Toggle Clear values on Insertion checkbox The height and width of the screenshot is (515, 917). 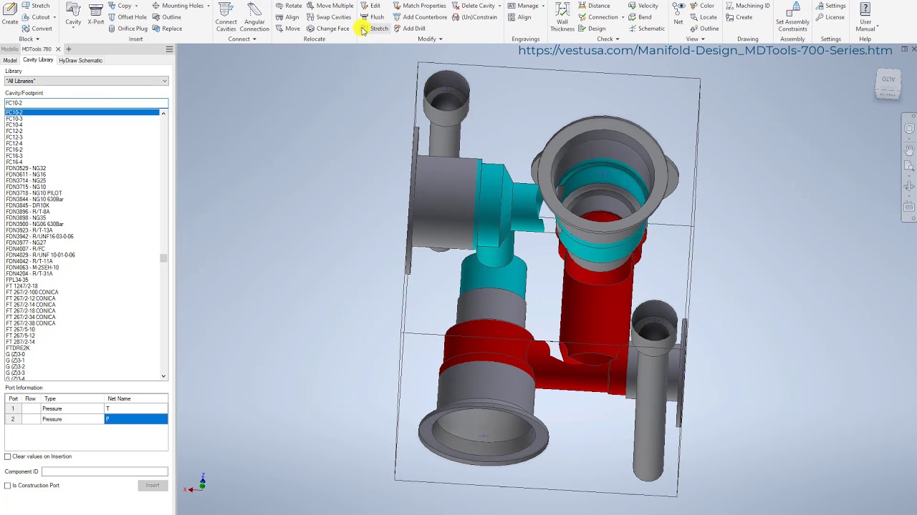[x=8, y=456]
